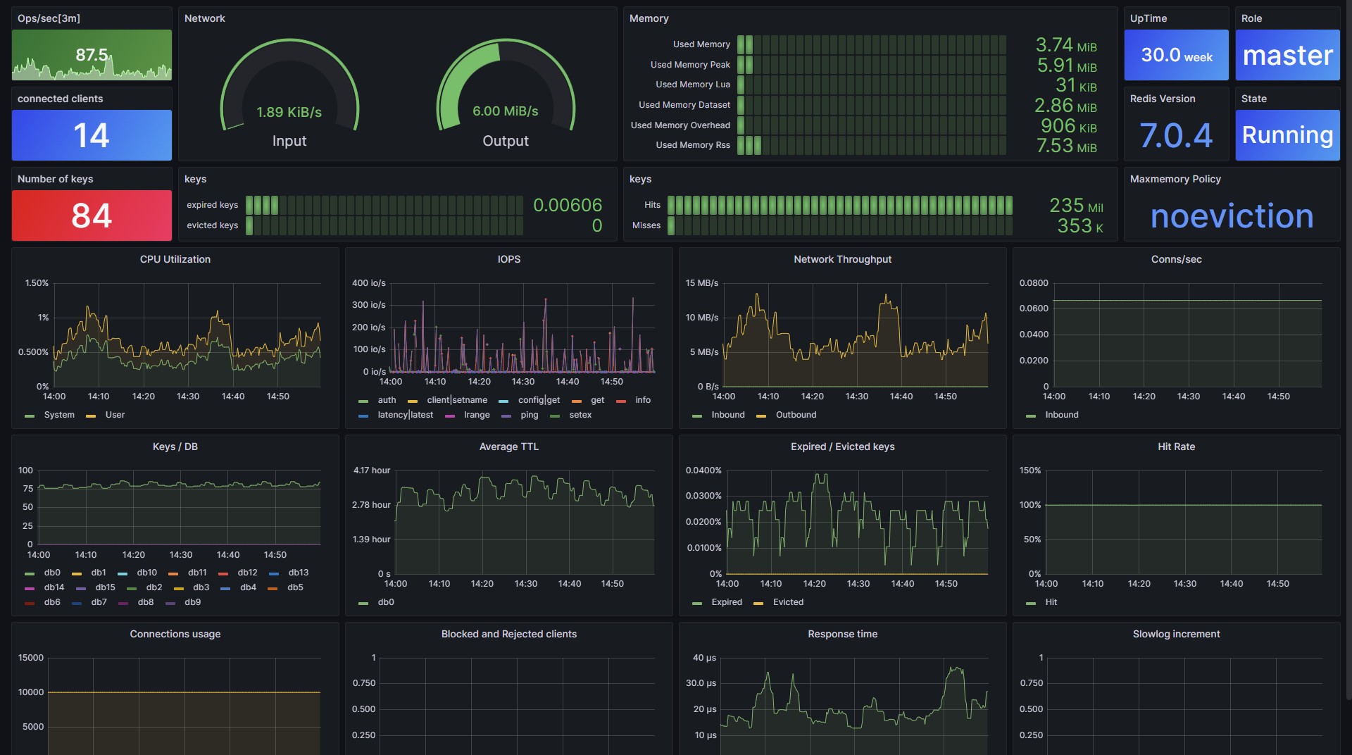Click the Connections usage panel title

(x=175, y=634)
